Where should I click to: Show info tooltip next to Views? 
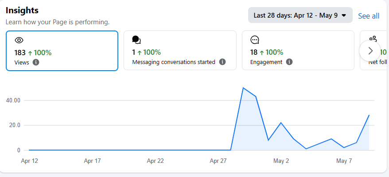pyautogui.click(x=36, y=62)
